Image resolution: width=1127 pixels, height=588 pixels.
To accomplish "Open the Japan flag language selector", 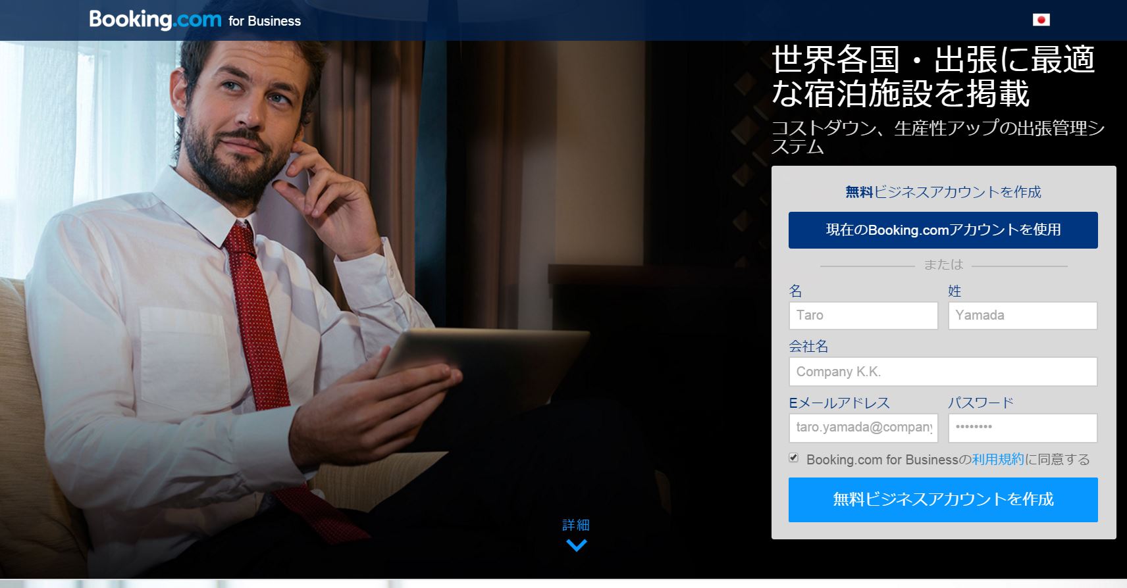I will pos(1041,20).
